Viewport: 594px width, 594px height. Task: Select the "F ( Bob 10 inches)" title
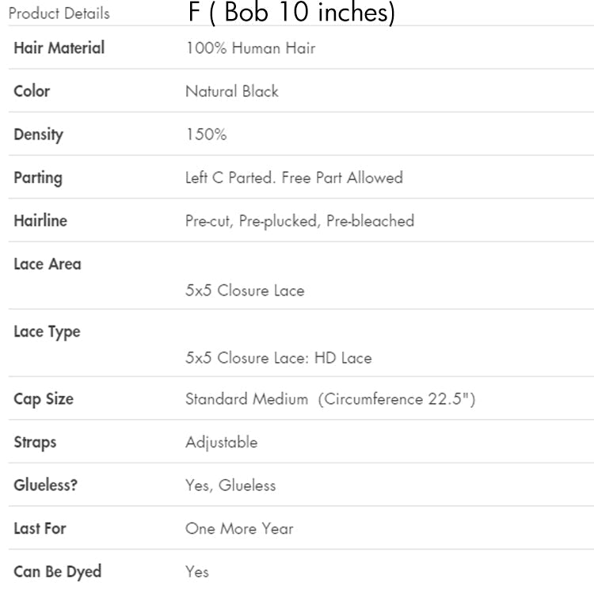(x=291, y=13)
